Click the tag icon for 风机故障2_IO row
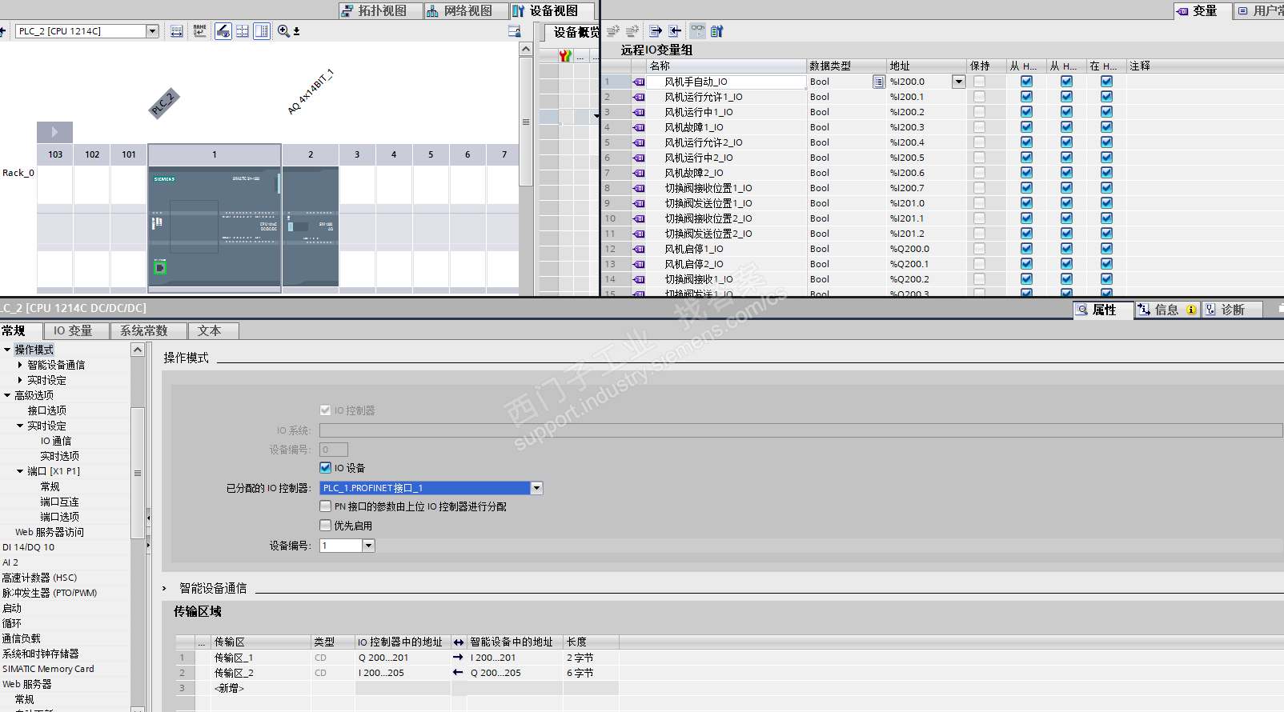 (639, 173)
